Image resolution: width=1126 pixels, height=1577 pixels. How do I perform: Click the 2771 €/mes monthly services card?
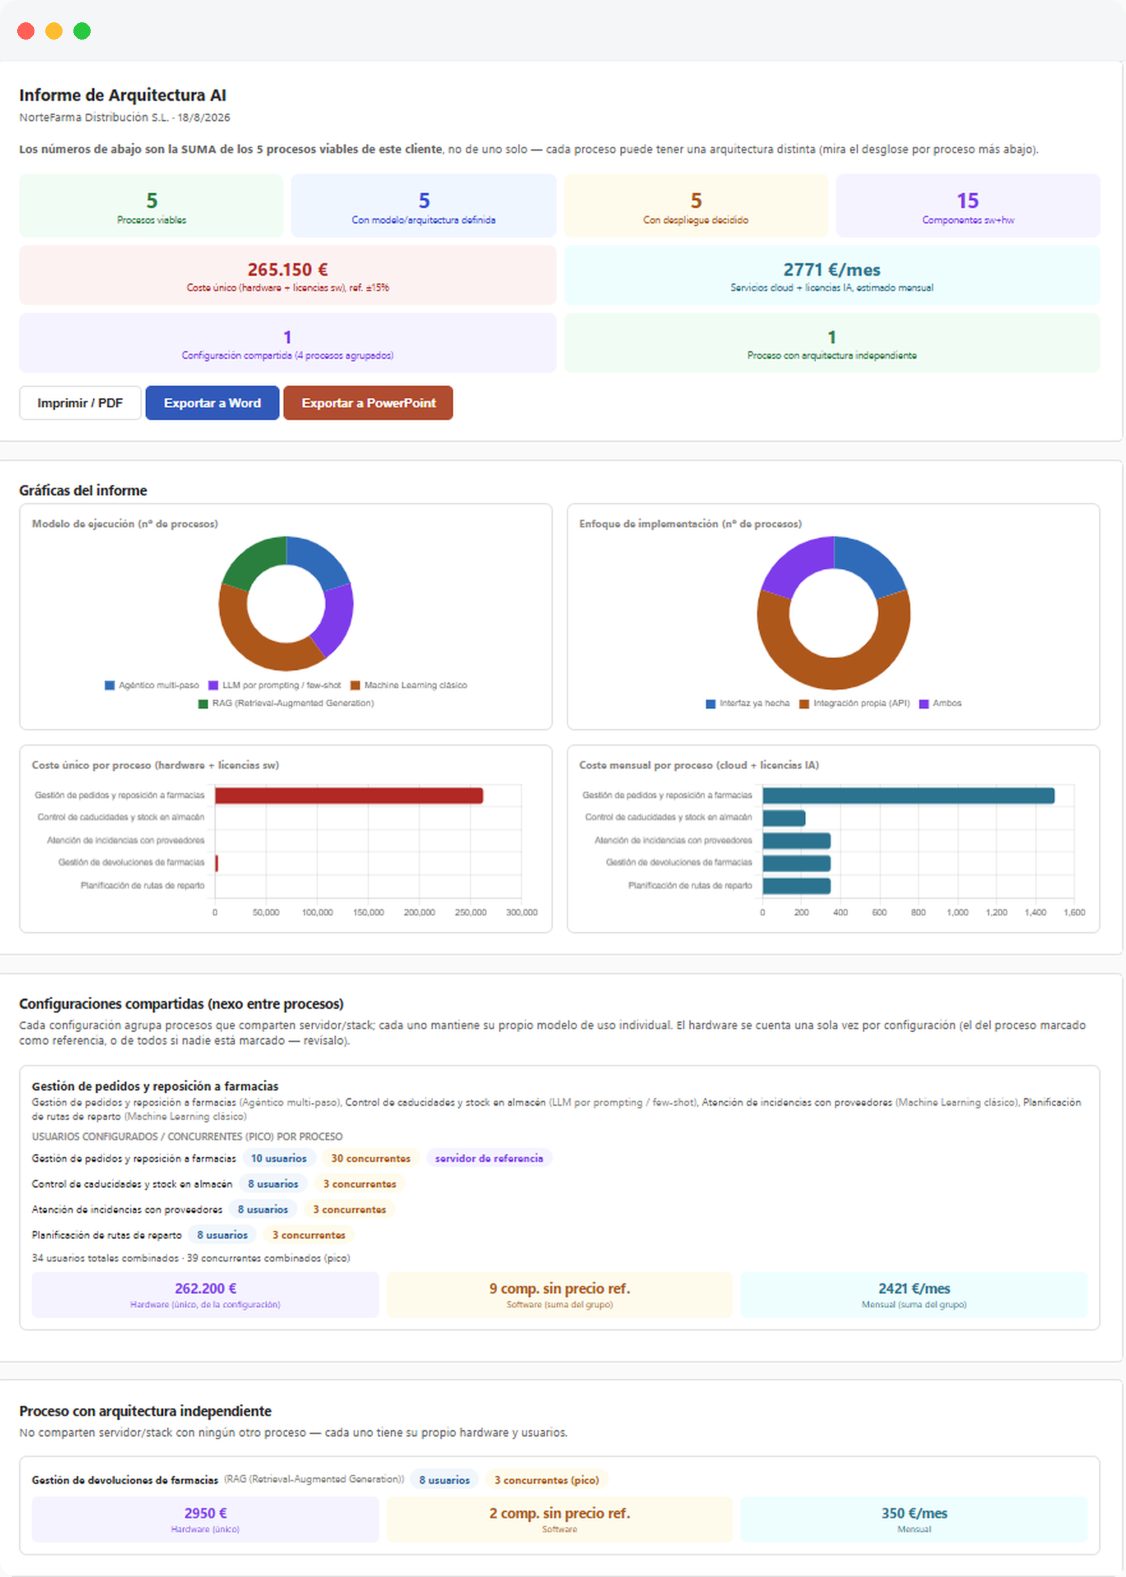pos(832,275)
